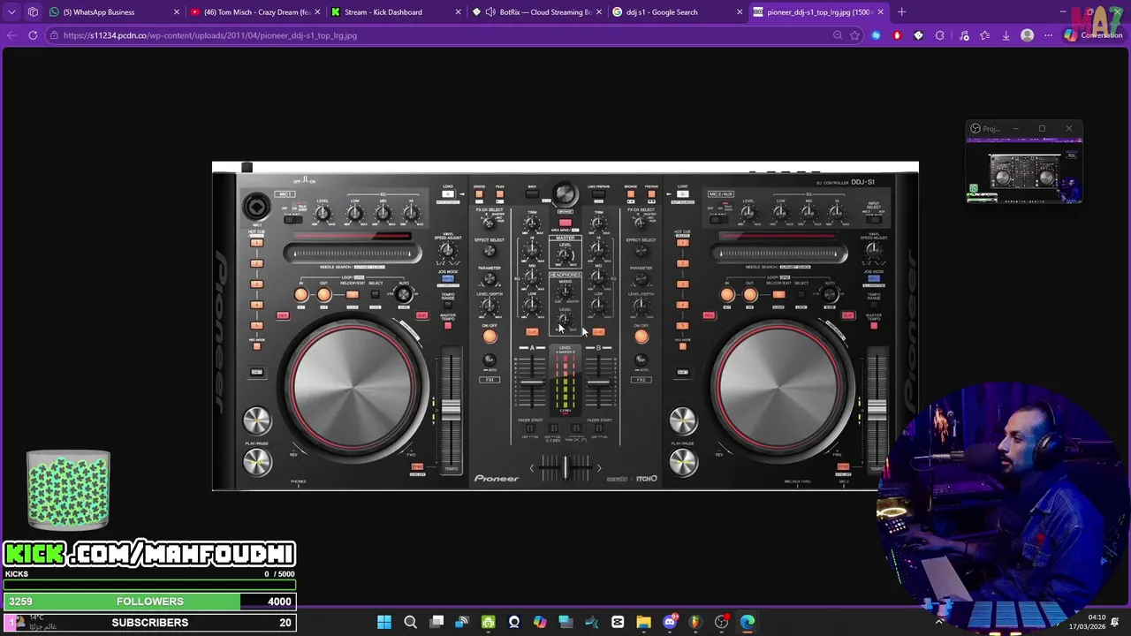The image size is (1131, 636).
Task: Open Discord from the taskbar
Action: [670, 623]
